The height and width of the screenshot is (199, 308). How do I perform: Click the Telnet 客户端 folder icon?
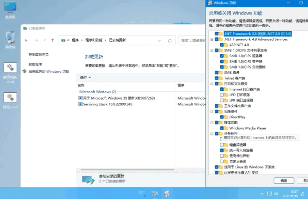pyautogui.click(x=221, y=78)
